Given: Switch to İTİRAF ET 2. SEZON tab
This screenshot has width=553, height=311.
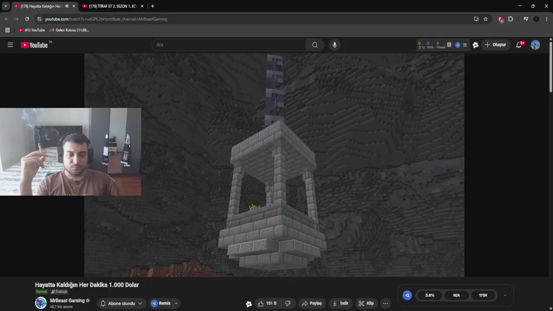Looking at the screenshot, I should pos(112,6).
